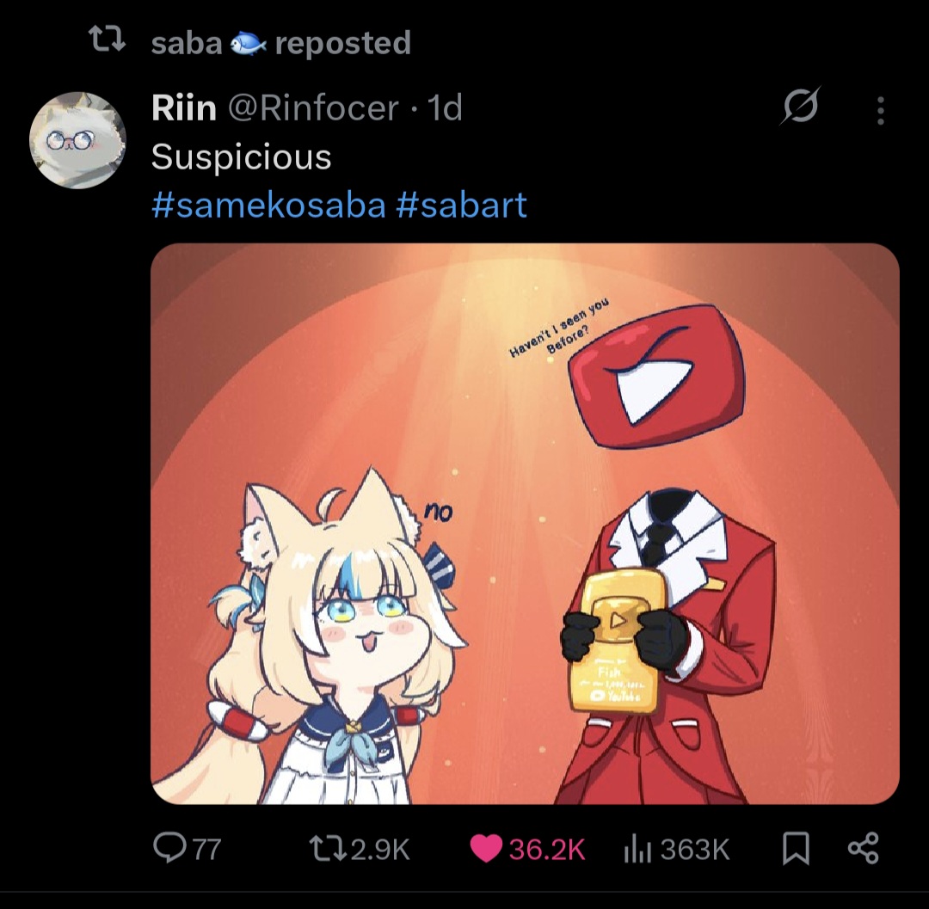Screen dimensions: 929x909
Task: Click the 36.2K likes count
Action: 547,849
